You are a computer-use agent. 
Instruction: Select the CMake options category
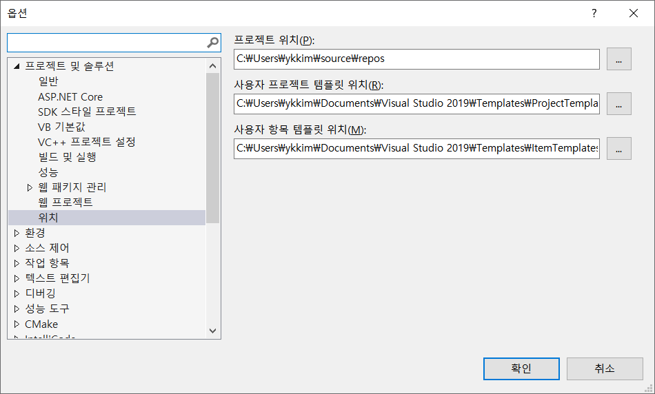click(x=41, y=324)
